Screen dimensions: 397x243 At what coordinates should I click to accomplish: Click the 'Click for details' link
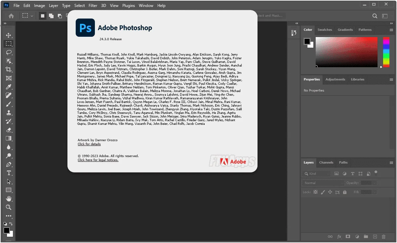pos(89,144)
